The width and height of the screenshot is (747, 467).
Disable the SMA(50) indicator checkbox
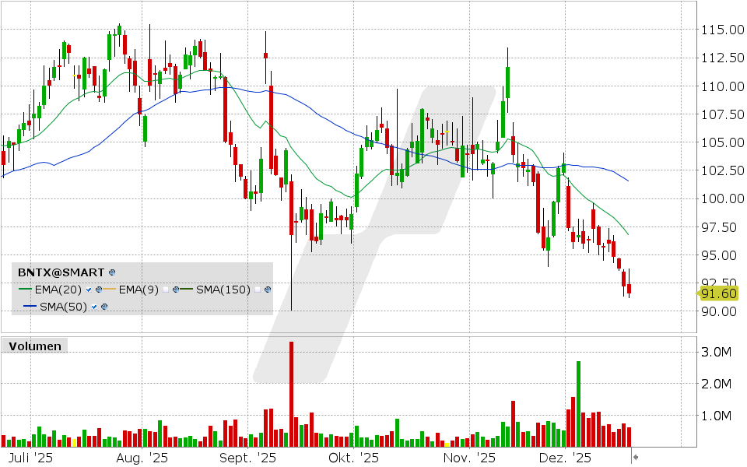[x=94, y=306]
